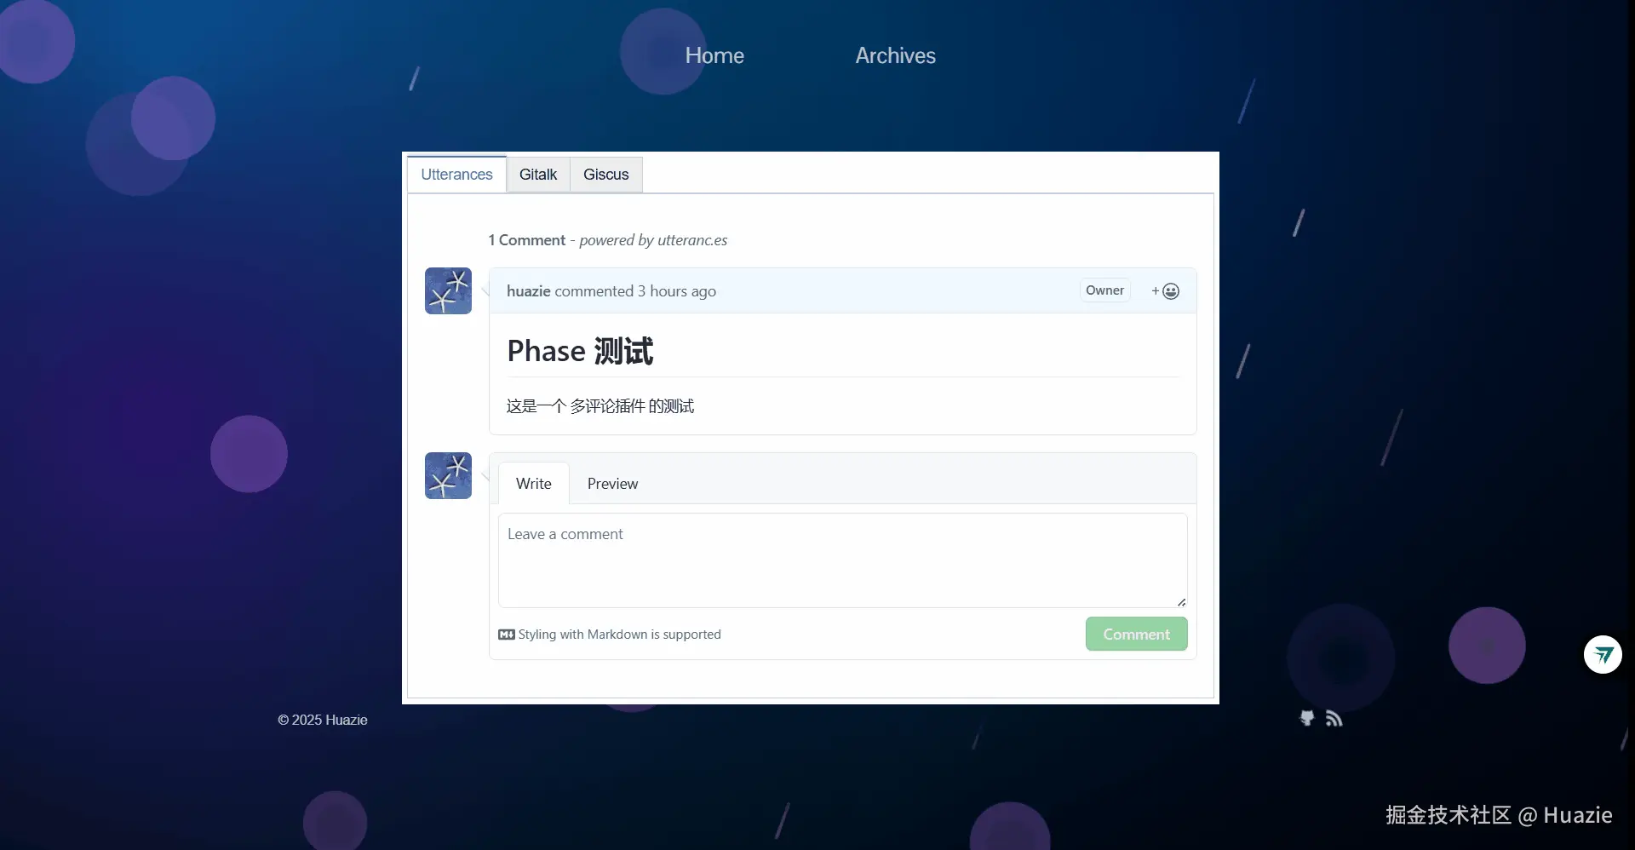Go to the Home page
The image size is (1635, 850).
click(x=714, y=55)
